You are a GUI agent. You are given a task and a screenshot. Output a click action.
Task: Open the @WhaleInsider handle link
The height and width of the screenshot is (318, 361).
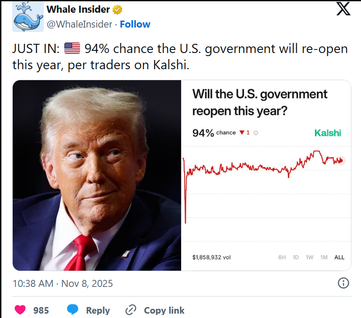pos(79,25)
